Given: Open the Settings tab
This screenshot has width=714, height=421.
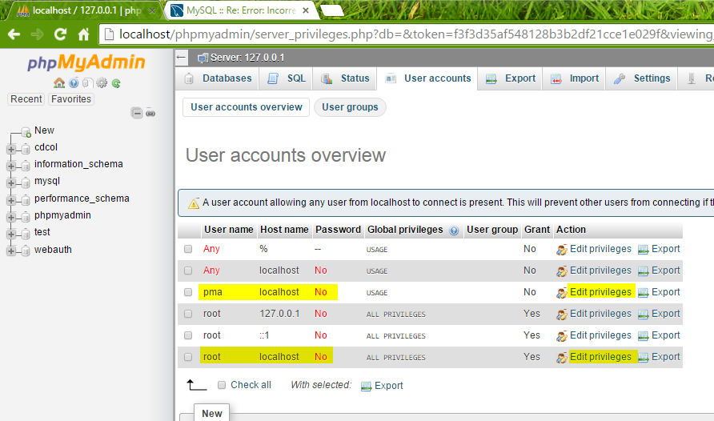Looking at the screenshot, I should [x=642, y=78].
